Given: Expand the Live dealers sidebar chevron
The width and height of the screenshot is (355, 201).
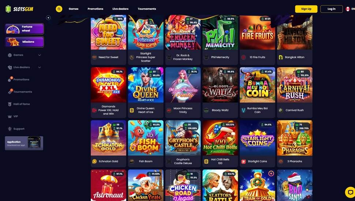Looking at the screenshot, I should (40, 67).
